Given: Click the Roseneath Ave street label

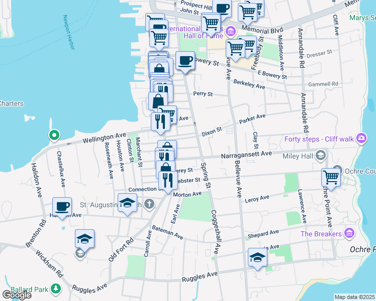Looking at the screenshot, I should (109, 161).
